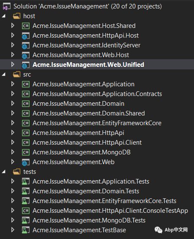The width and height of the screenshot is (194, 239).
Task: Collapse the src solution folder
Action: [x=4, y=74]
